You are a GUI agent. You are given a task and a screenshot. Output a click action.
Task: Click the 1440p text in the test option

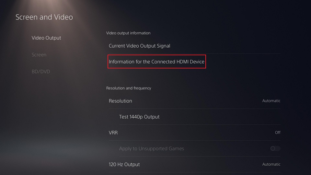pos(136,117)
